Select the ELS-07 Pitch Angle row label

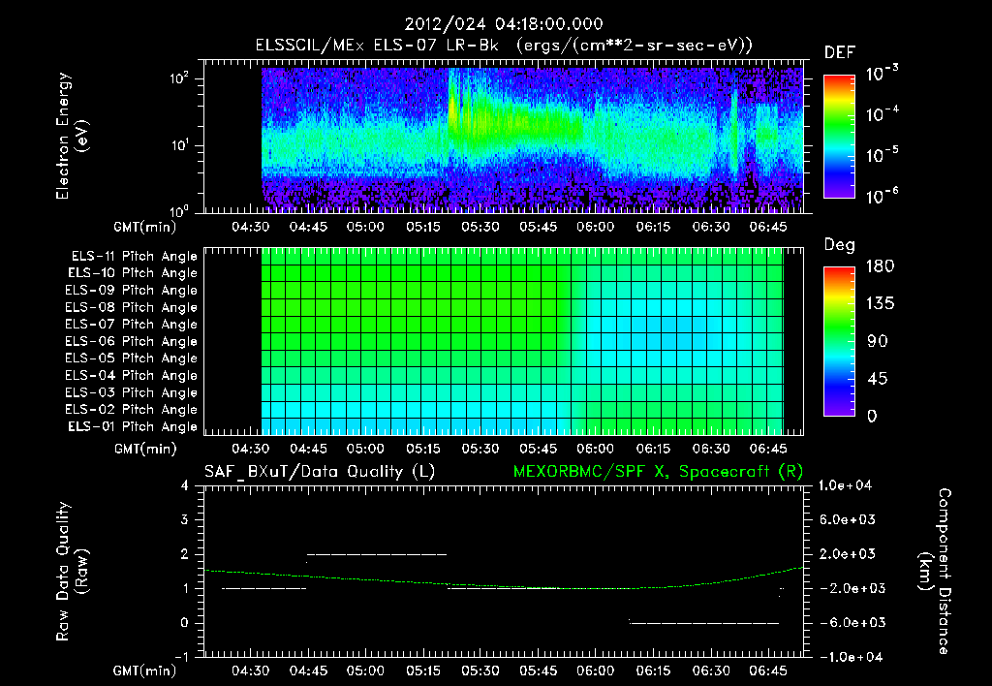click(x=132, y=324)
